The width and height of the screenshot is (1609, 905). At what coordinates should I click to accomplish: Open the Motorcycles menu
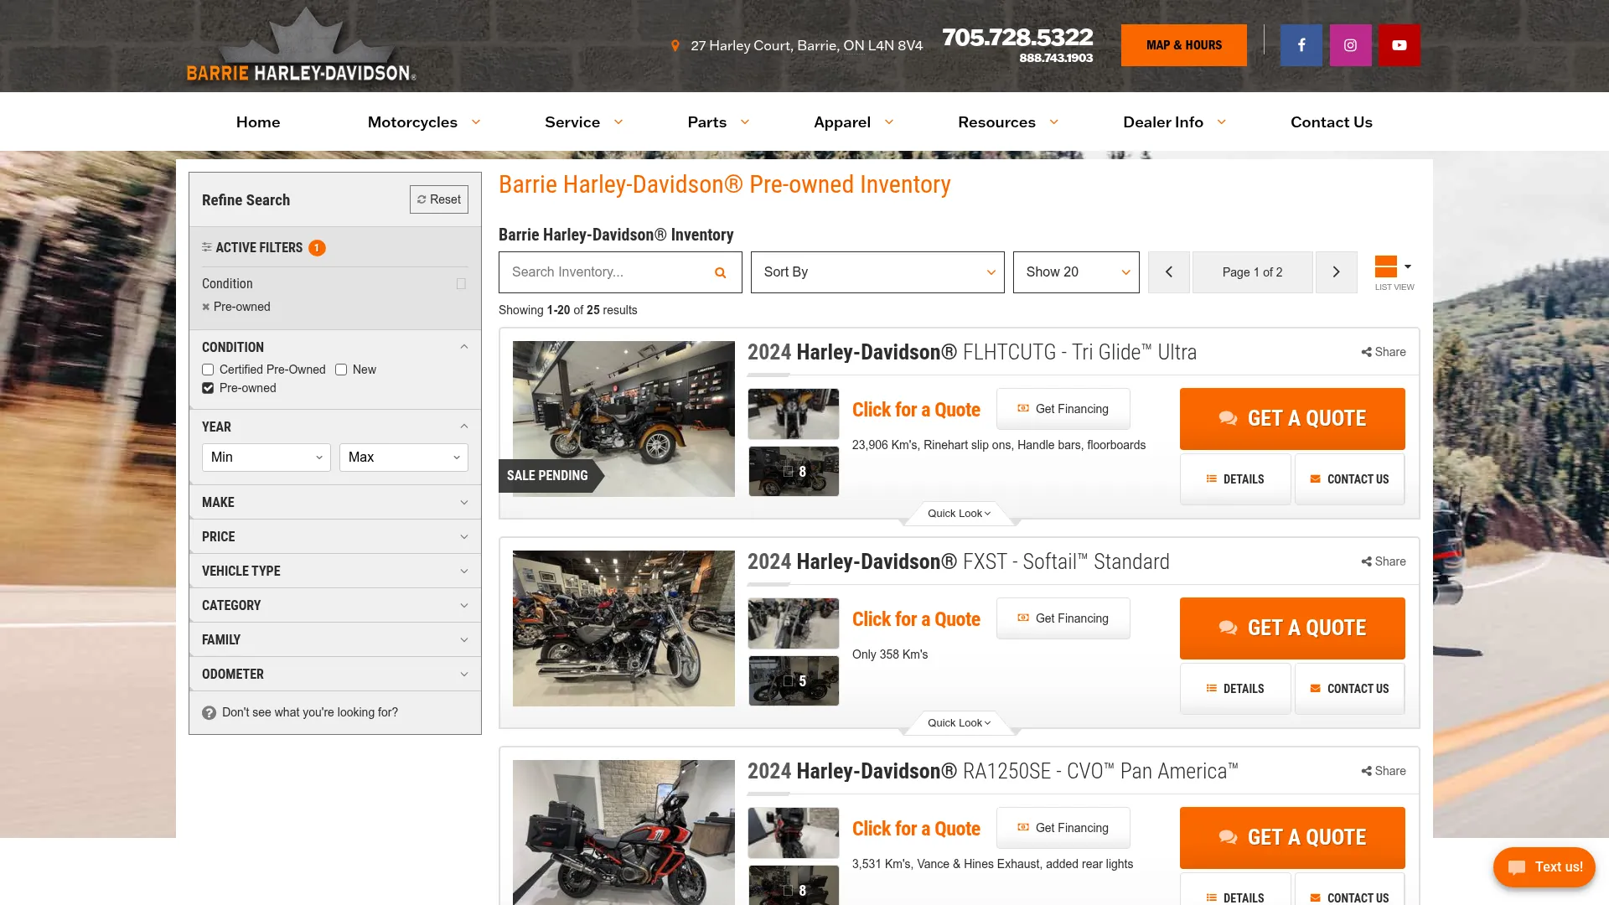[x=423, y=122]
